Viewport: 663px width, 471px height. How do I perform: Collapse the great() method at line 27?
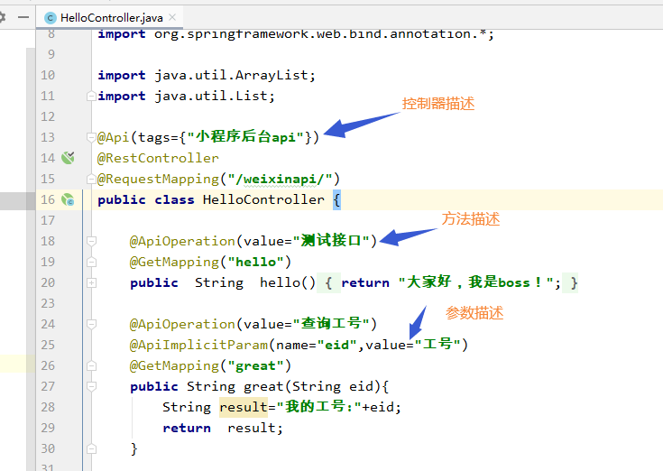pos(91,386)
